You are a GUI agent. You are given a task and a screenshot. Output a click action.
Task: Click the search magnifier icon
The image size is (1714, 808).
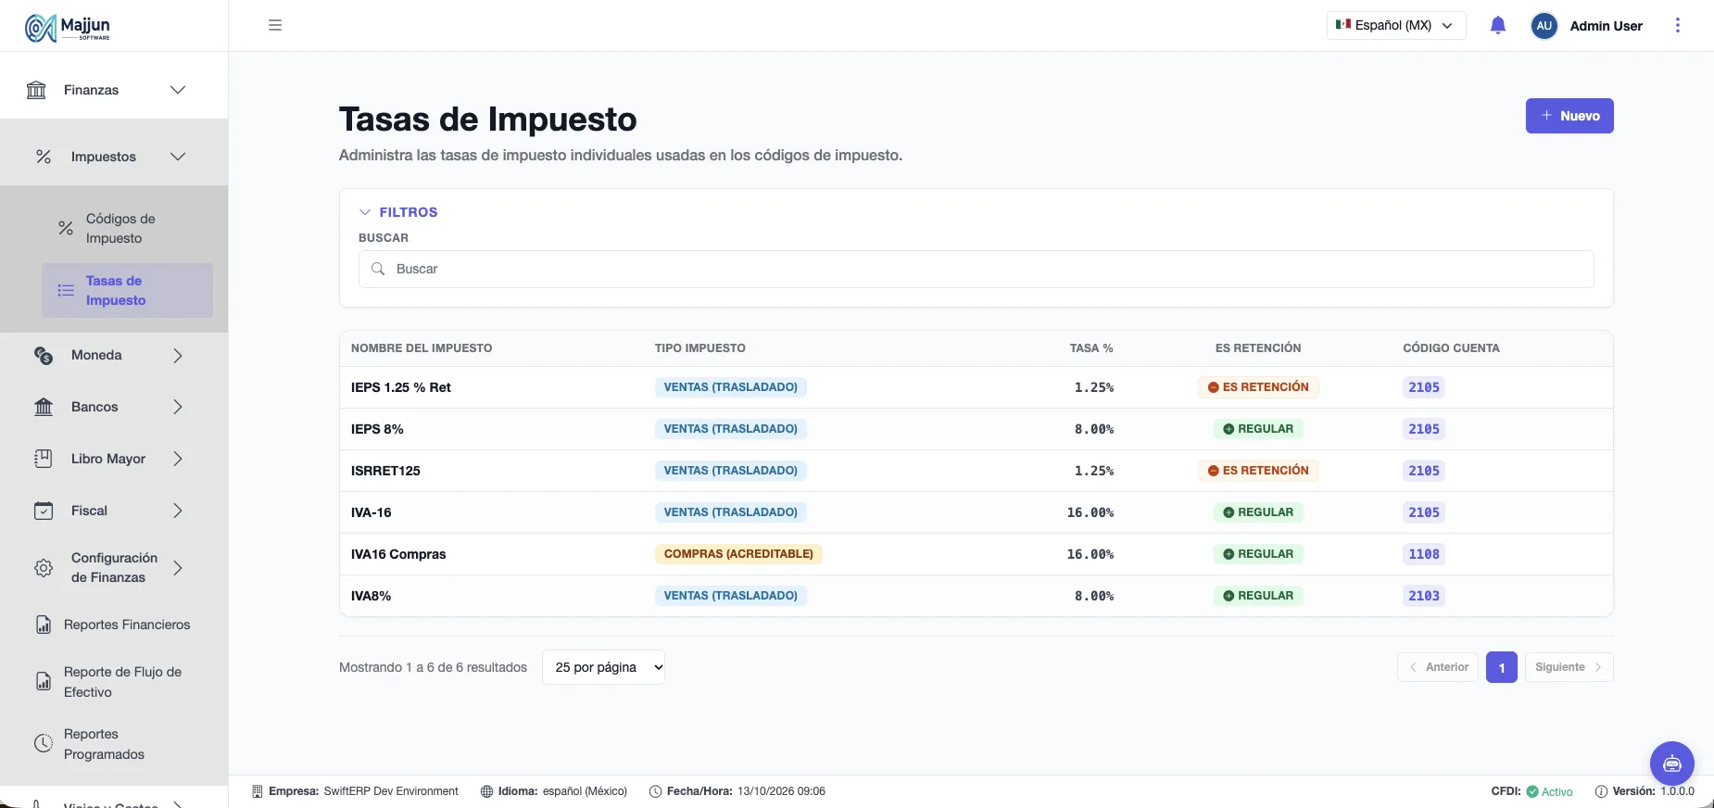pyautogui.click(x=378, y=269)
